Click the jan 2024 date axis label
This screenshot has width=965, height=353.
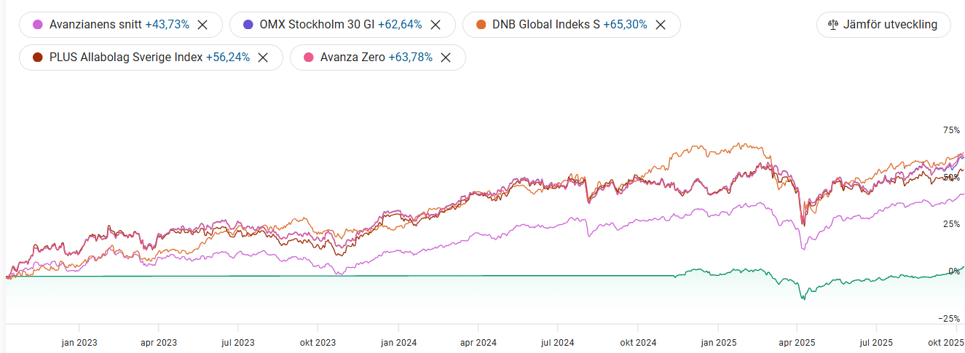click(398, 342)
